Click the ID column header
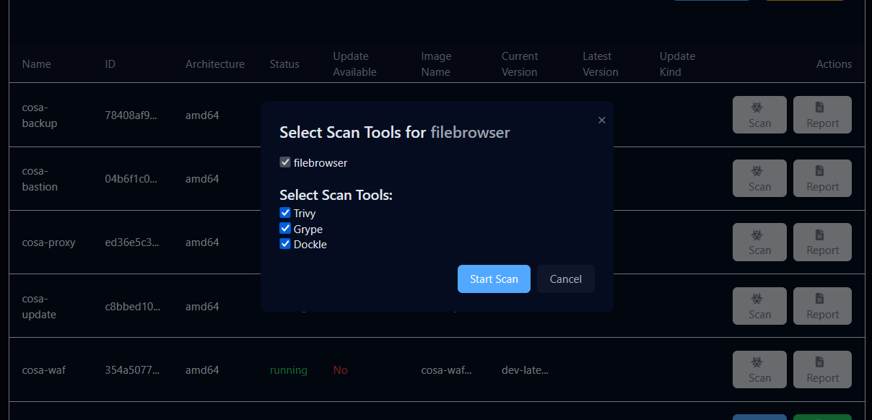Image resolution: width=872 pixels, height=420 pixels. 110,64
